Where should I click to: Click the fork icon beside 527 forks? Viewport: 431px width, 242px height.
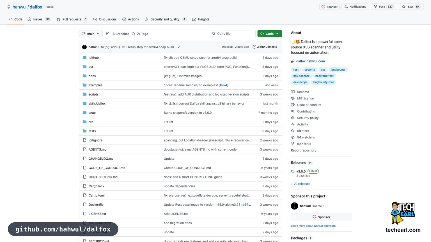[293, 144]
